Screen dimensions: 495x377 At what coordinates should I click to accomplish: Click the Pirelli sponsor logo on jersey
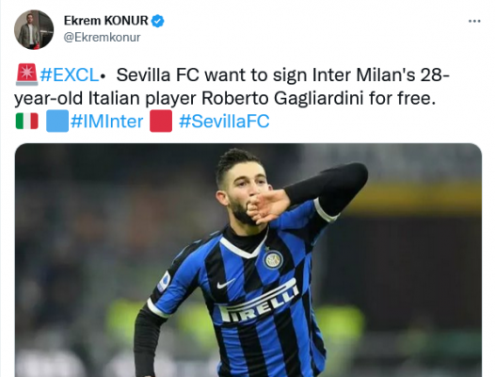[x=259, y=302]
